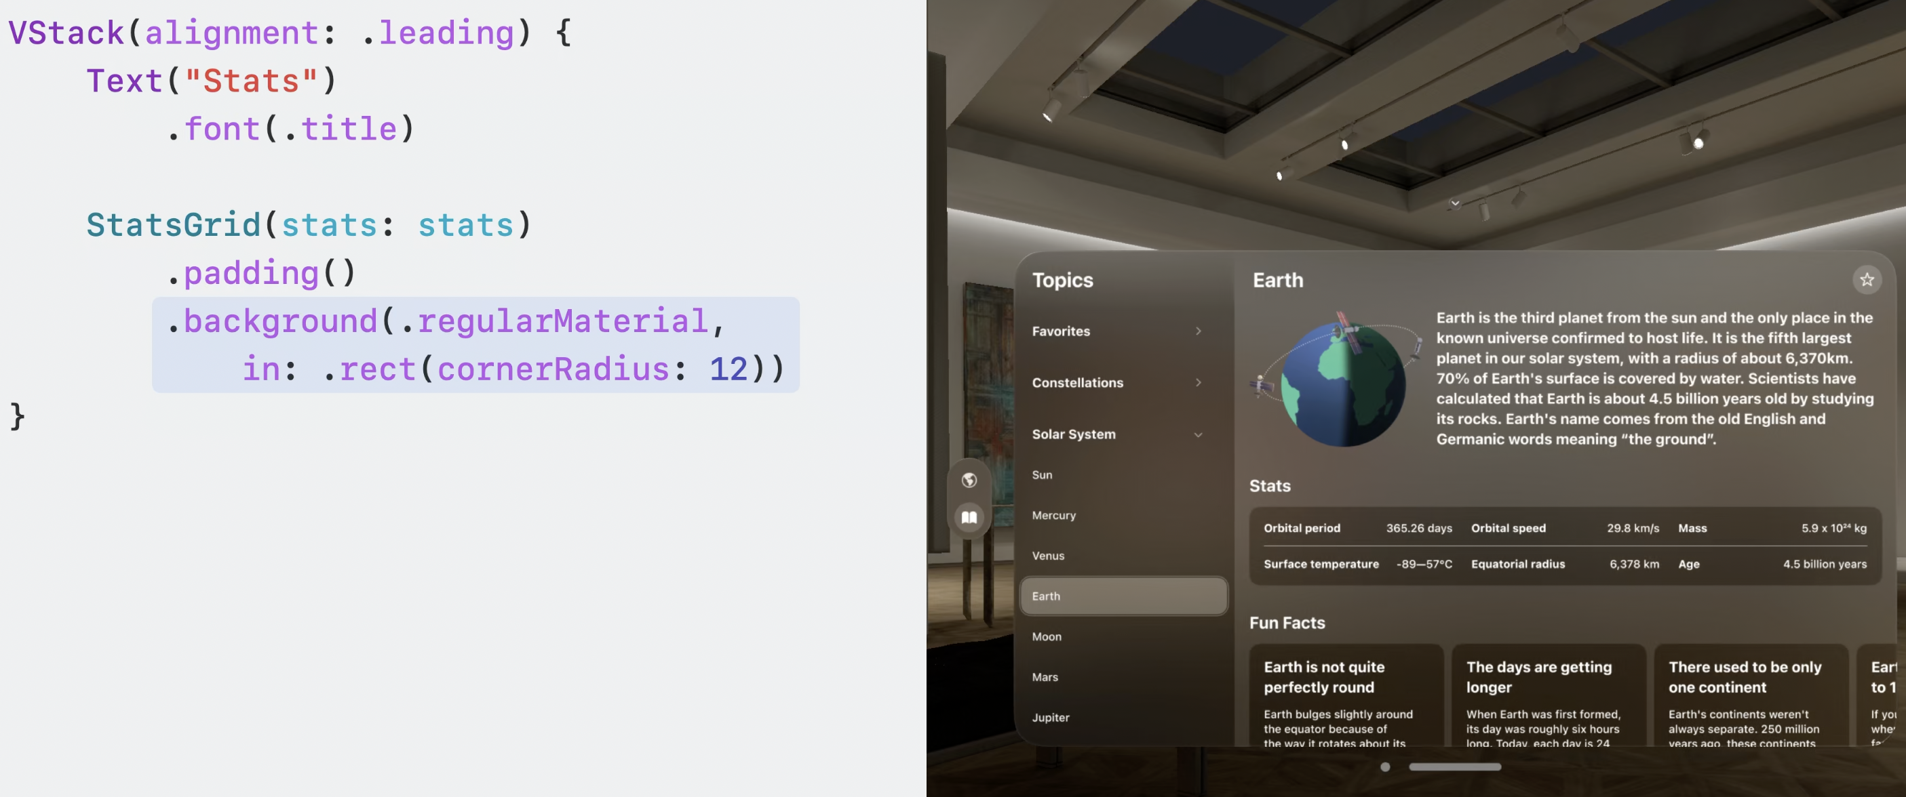The height and width of the screenshot is (797, 1906).
Task: Expand the Constellations chevron
Action: [x=1198, y=382]
